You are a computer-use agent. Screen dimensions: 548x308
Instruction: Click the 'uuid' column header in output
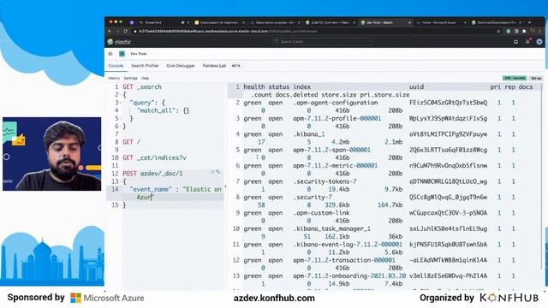[x=416, y=86]
